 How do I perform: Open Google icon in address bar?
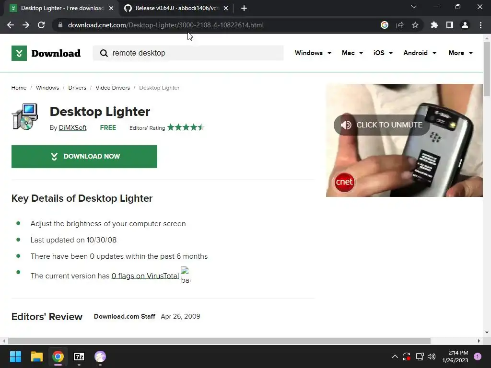tap(385, 25)
